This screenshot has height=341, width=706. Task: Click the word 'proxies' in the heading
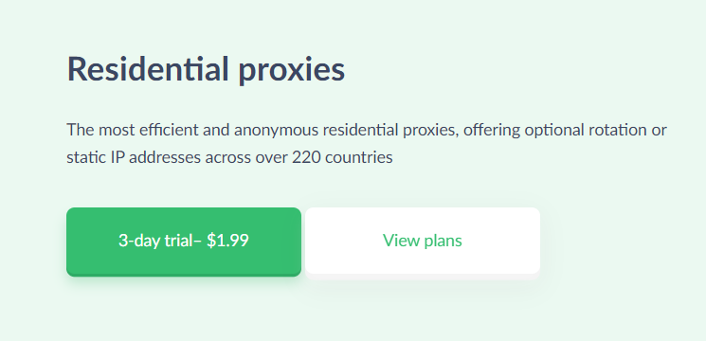[x=292, y=72]
